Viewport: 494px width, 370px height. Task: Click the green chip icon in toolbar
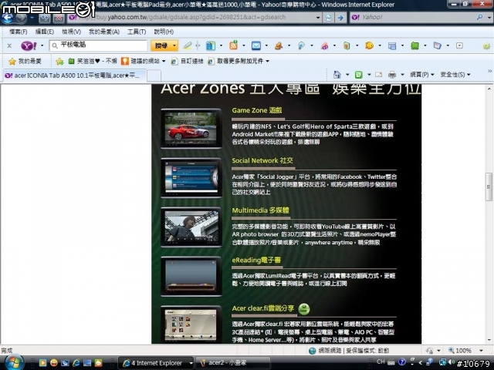pos(414,46)
